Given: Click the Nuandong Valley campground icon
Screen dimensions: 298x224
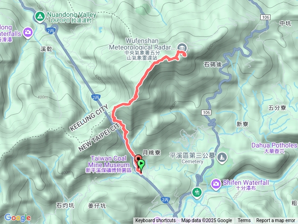Looking at the screenshot, I should click(x=40, y=17).
